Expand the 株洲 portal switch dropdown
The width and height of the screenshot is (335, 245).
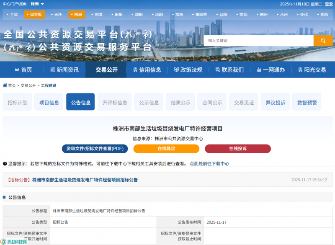coord(42,4)
